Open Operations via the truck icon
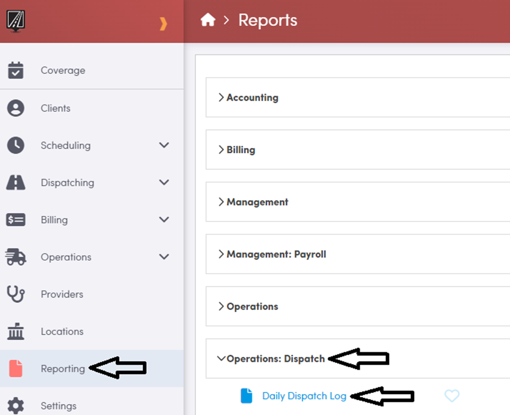 (15, 257)
